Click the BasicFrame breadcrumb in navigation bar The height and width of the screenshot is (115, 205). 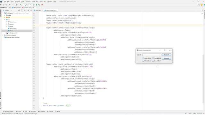16,8
